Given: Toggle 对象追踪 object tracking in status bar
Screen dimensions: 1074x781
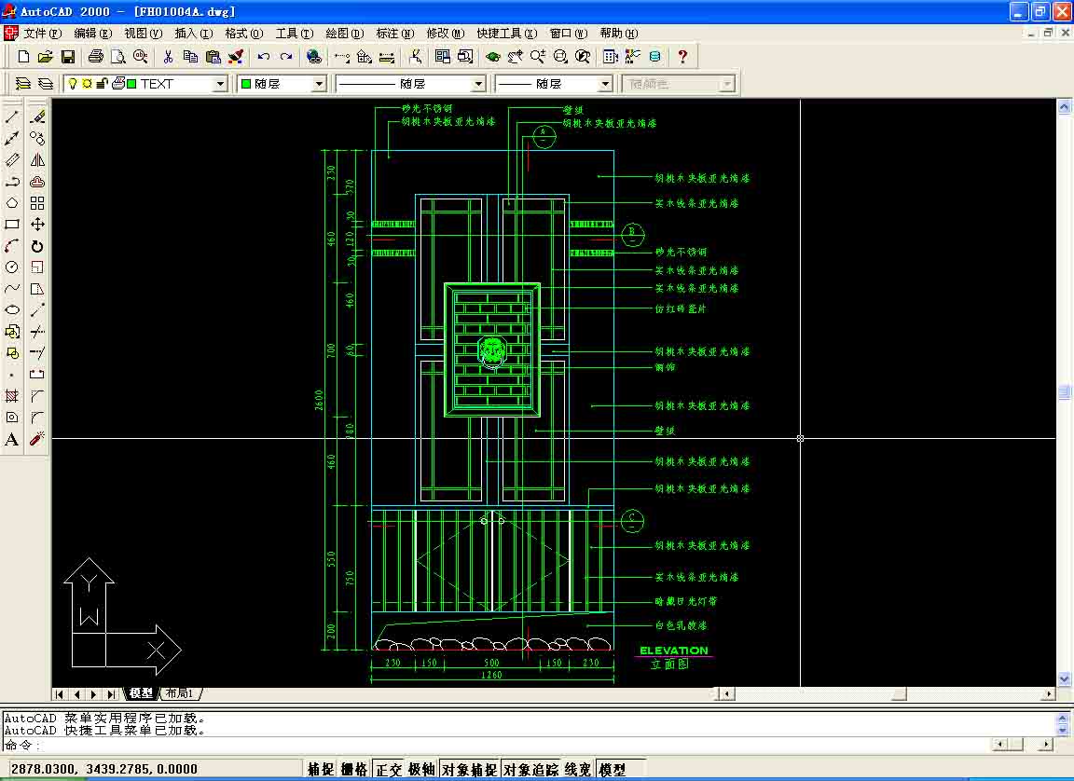Looking at the screenshot, I should tap(531, 770).
